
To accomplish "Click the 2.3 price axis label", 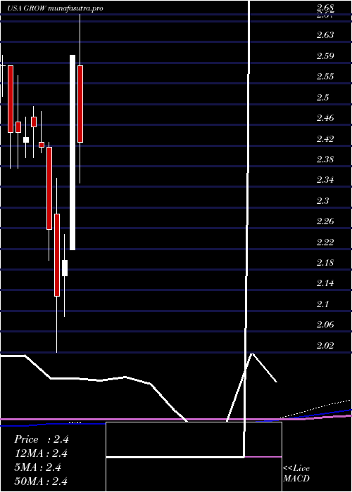I will (322, 201).
